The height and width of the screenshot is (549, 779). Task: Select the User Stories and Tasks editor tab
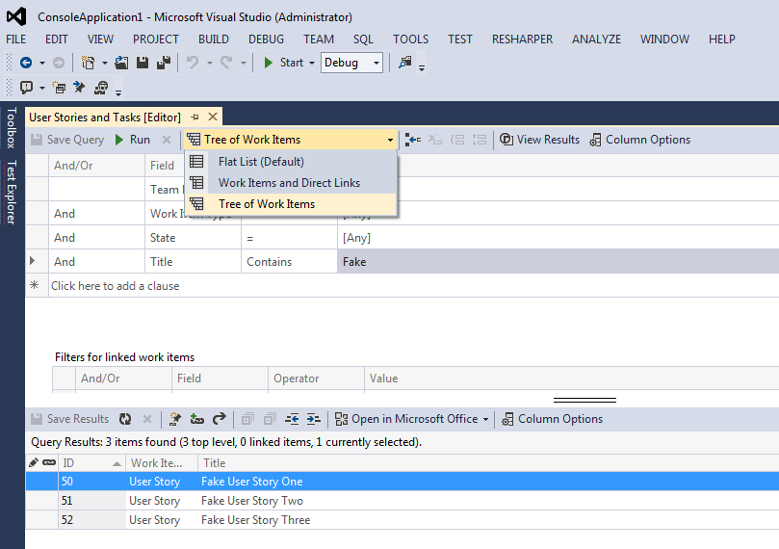[x=105, y=118]
